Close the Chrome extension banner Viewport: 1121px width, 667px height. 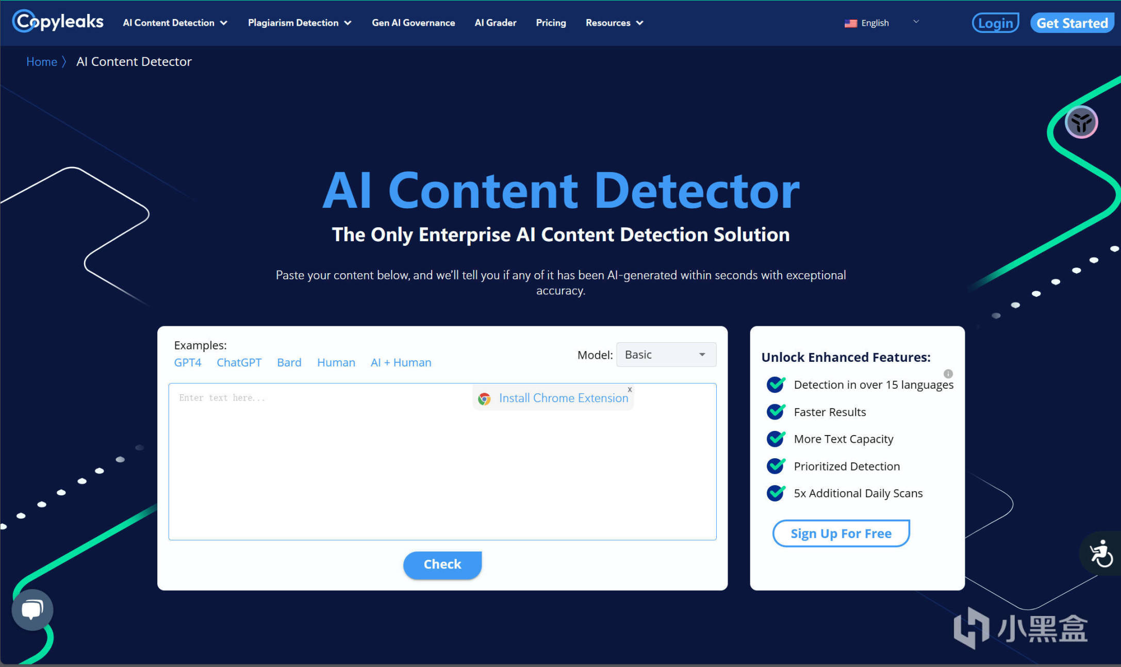coord(630,390)
